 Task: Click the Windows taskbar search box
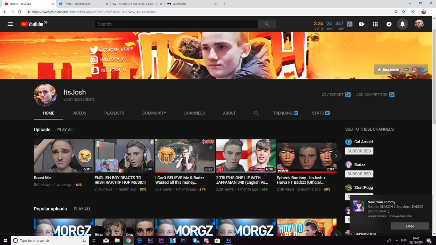tap(51, 240)
